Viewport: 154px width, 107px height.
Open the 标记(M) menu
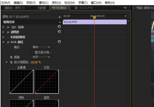69,3
